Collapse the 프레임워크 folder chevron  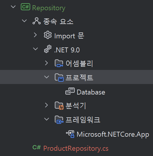[47, 119]
